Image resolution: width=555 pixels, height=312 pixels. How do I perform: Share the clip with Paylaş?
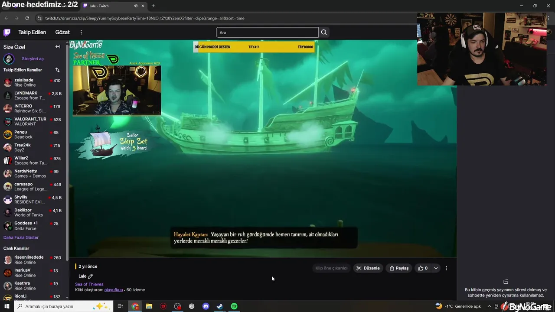pos(399,268)
